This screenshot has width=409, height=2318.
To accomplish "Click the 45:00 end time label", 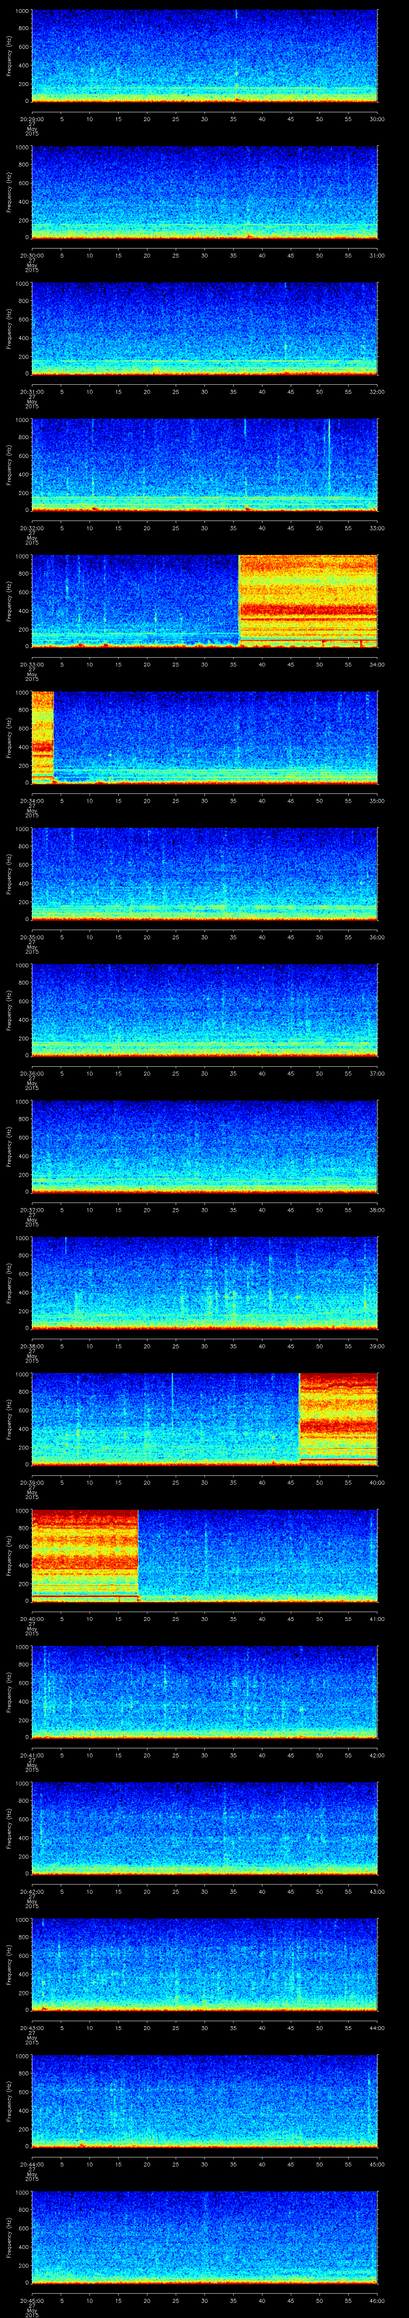I will (377, 2164).
